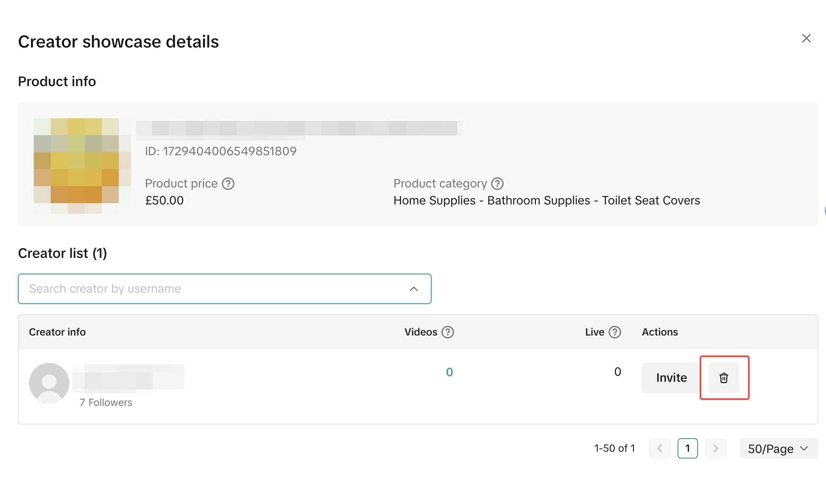The width and height of the screenshot is (826, 481).
Task: Click the blurred creator username
Action: tap(128, 377)
